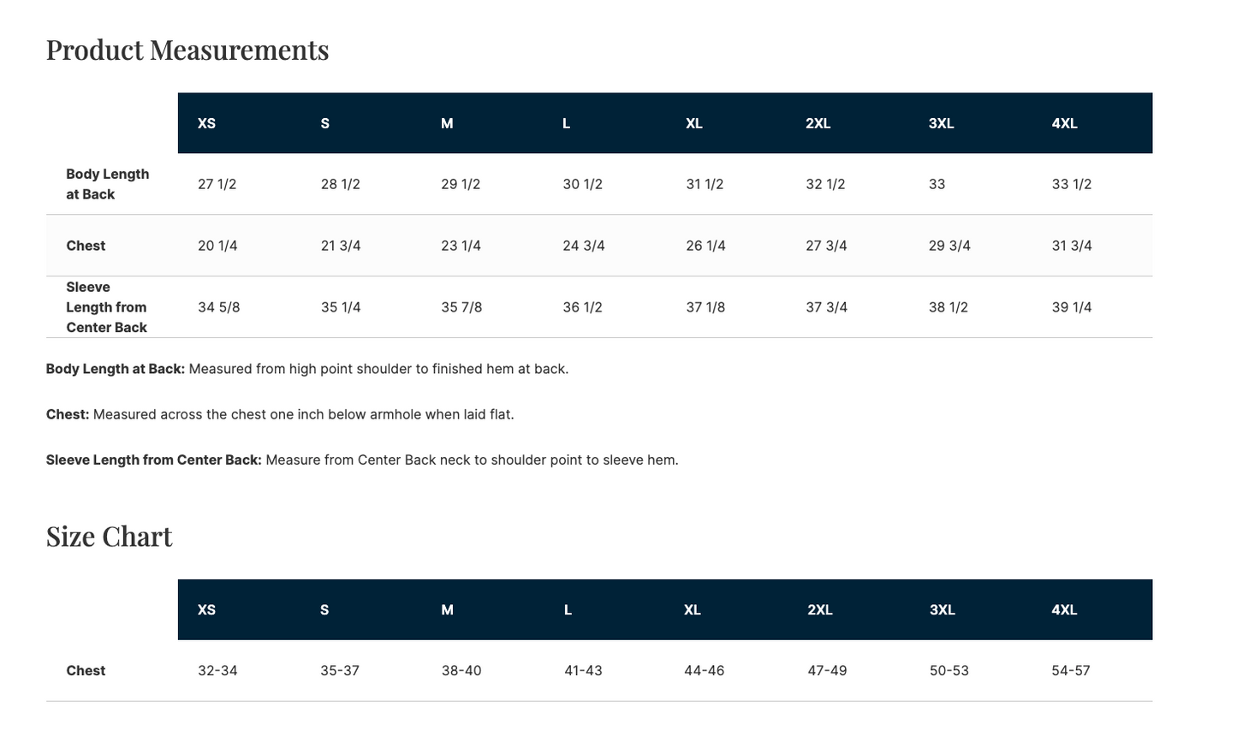Click the body length value 33 for 3XL

(x=937, y=184)
